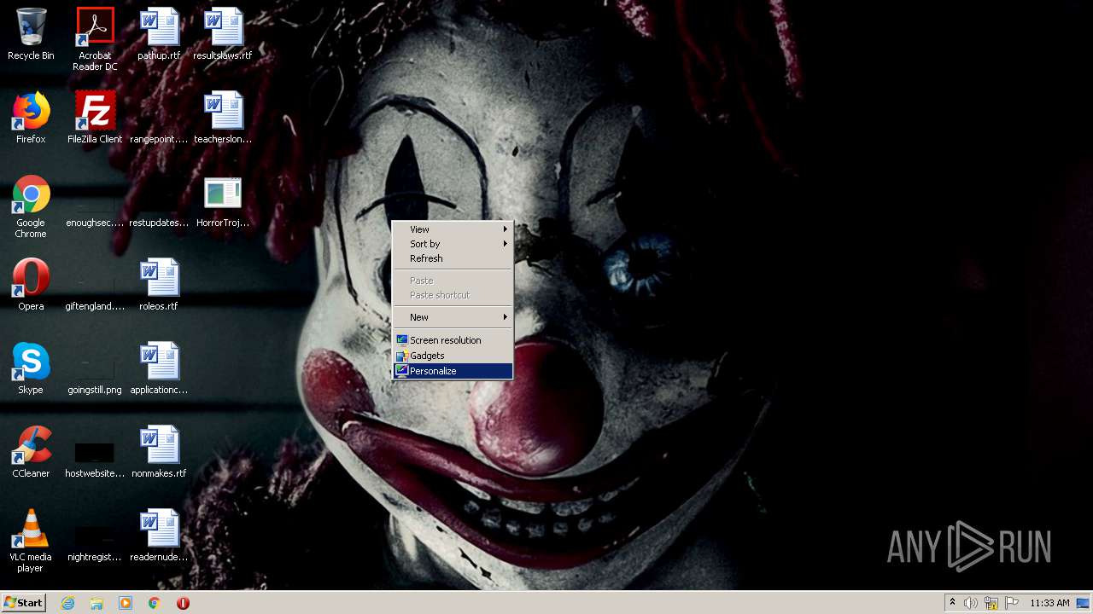Expand the Sort by submenu
The image size is (1093, 614).
pos(453,244)
